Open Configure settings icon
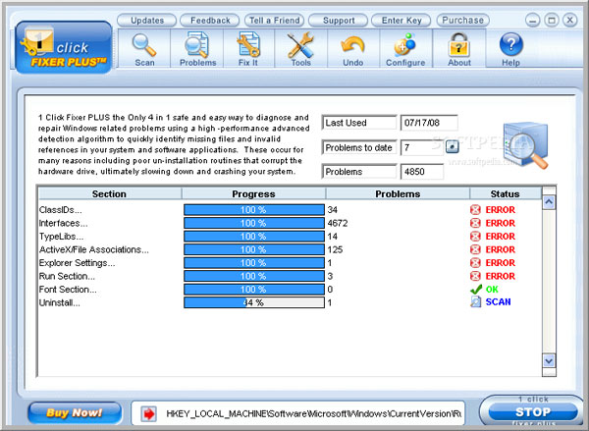The width and height of the screenshot is (589, 431). tap(404, 46)
